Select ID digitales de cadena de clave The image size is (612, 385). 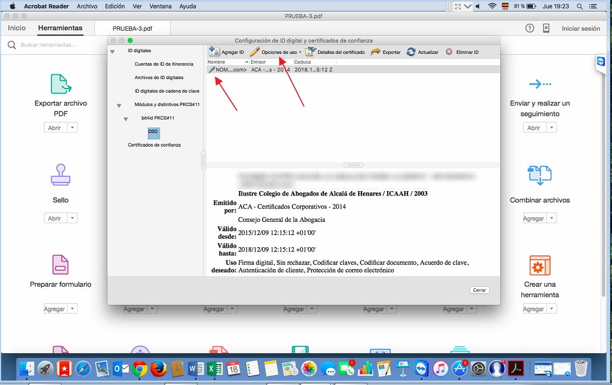tap(167, 91)
